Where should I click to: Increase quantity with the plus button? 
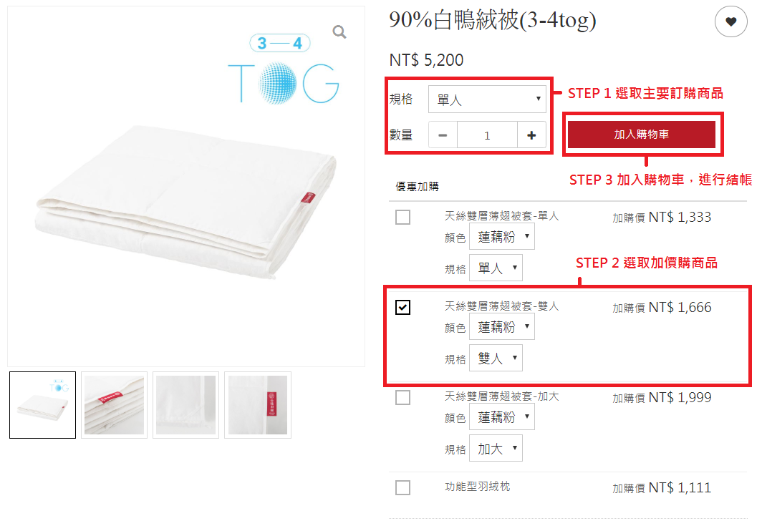pos(531,135)
